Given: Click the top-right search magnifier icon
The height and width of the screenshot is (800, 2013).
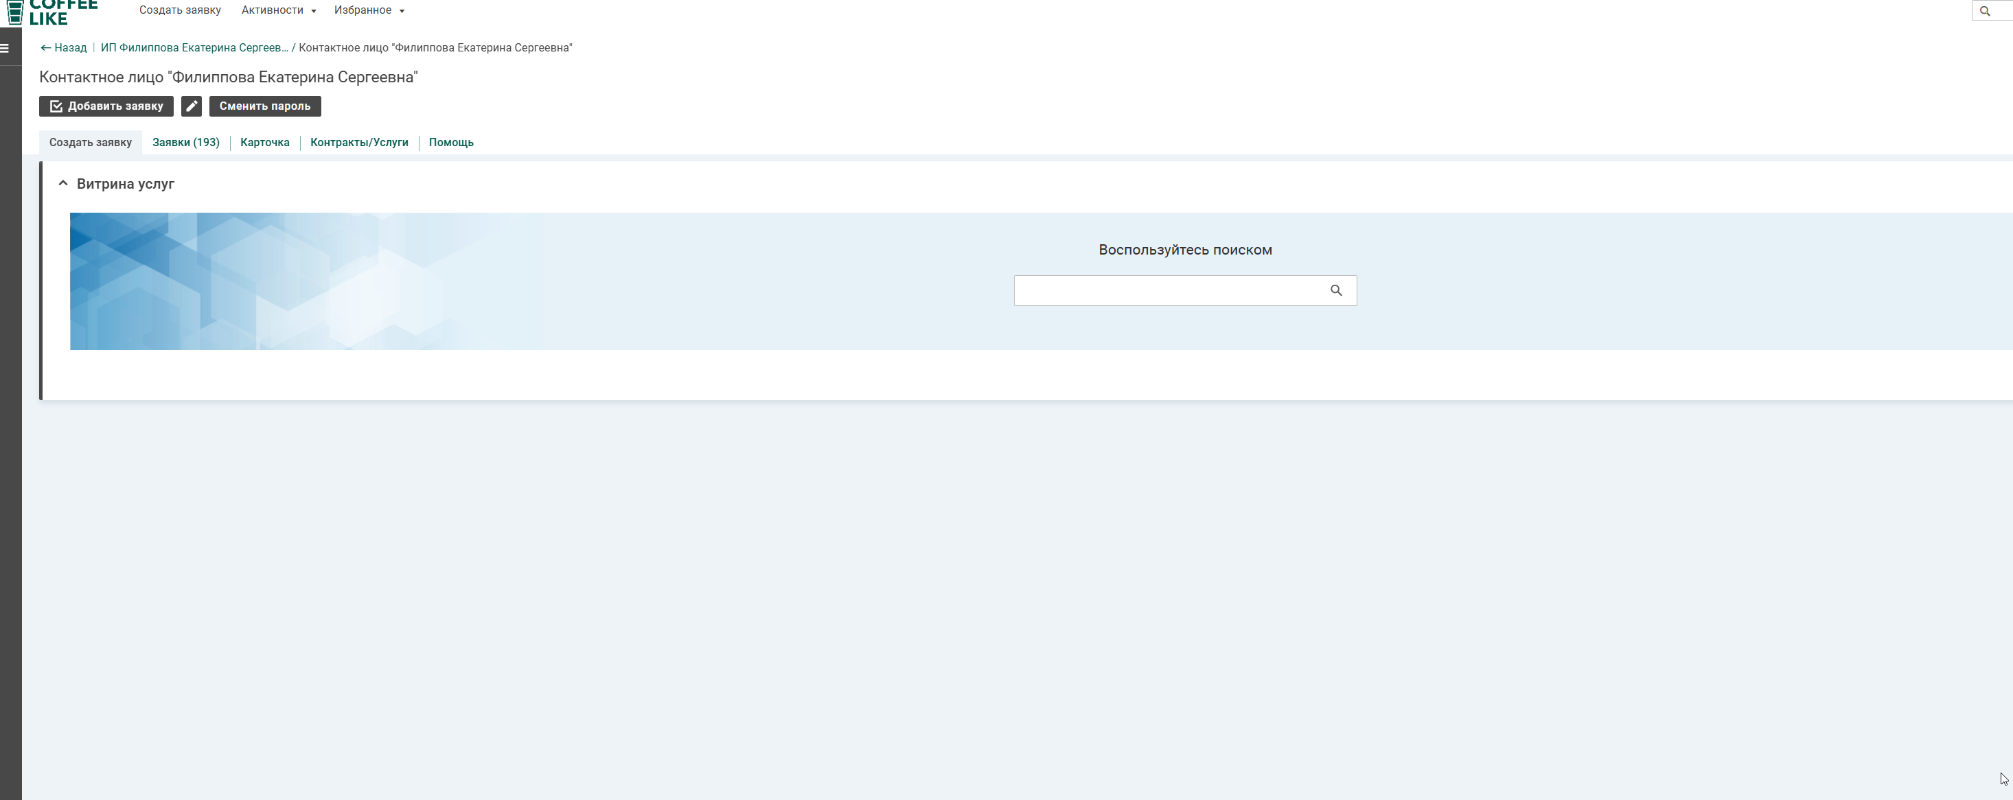Looking at the screenshot, I should [x=1985, y=11].
